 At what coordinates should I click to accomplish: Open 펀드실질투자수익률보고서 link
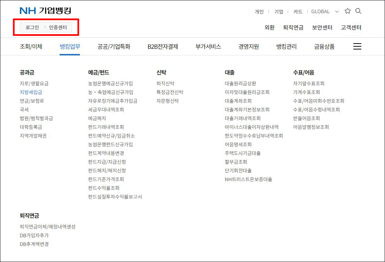[115, 197]
